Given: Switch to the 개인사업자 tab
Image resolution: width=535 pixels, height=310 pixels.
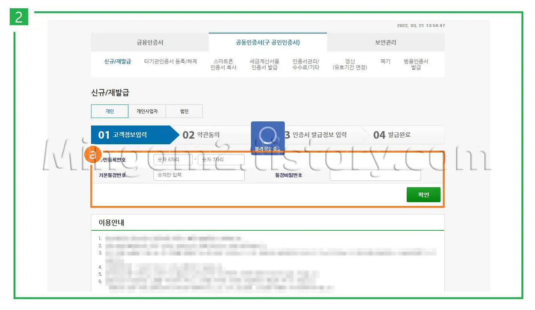Looking at the screenshot, I should 146,111.
